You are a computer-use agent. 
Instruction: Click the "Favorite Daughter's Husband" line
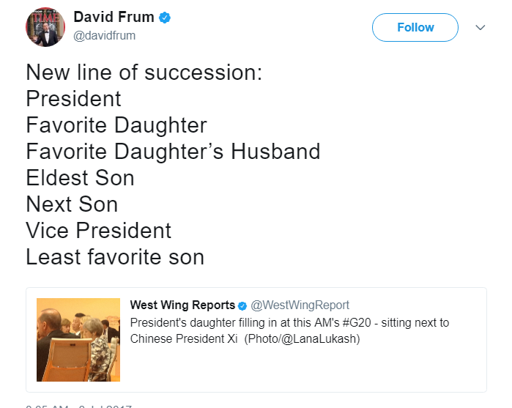pos(173,152)
